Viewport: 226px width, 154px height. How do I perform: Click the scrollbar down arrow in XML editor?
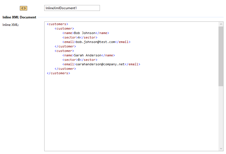coord(221,148)
